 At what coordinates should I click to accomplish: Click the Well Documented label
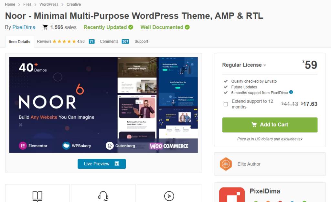(162, 27)
